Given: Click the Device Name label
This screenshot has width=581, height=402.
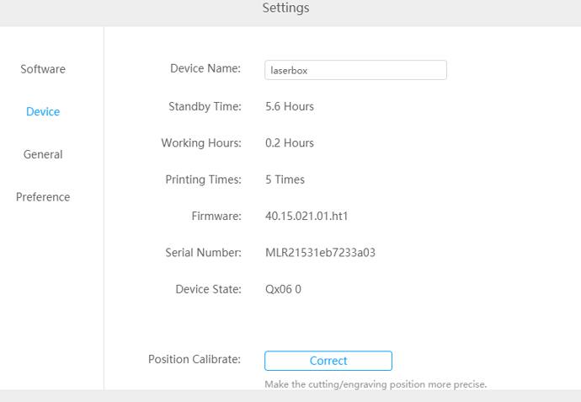Looking at the screenshot, I should pyautogui.click(x=205, y=68).
